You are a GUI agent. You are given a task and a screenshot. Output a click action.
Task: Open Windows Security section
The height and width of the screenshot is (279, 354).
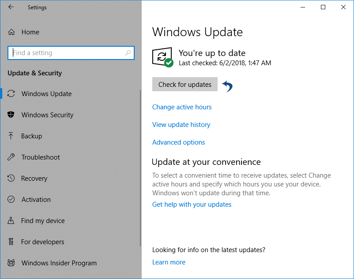[x=47, y=115]
